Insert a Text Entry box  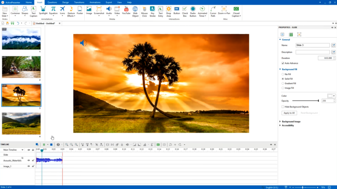(161, 11)
